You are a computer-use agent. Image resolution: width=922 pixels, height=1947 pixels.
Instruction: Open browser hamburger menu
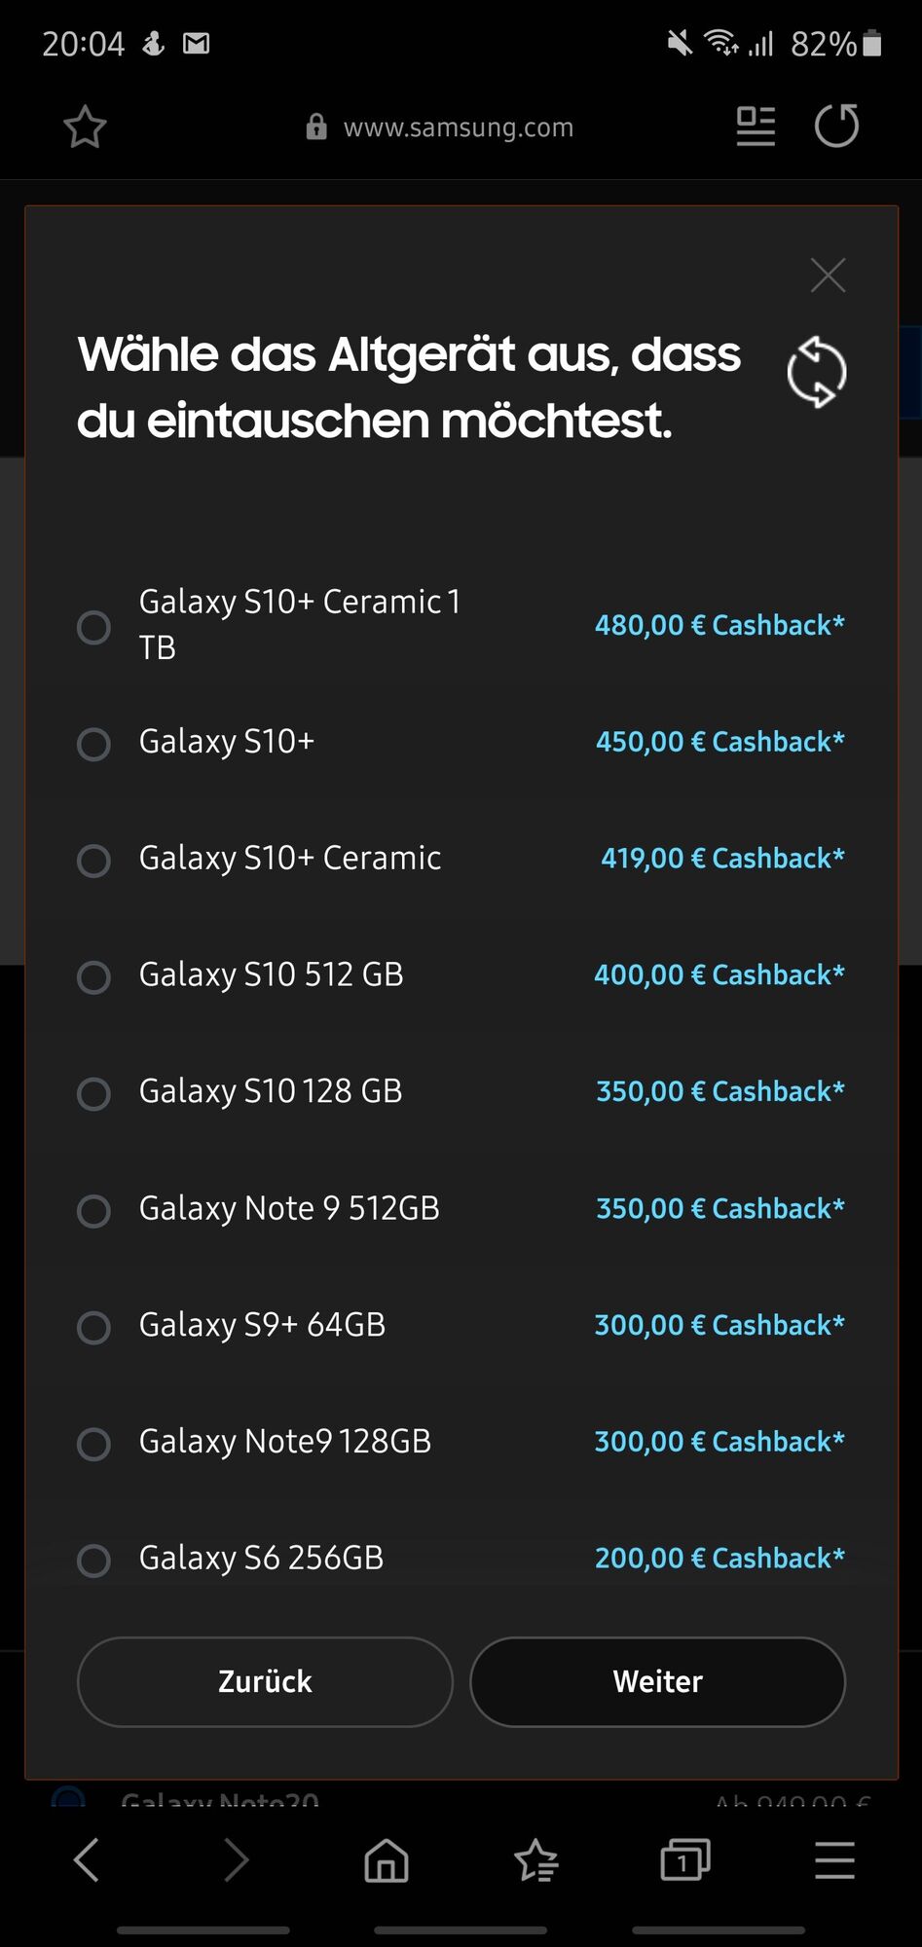[834, 1860]
